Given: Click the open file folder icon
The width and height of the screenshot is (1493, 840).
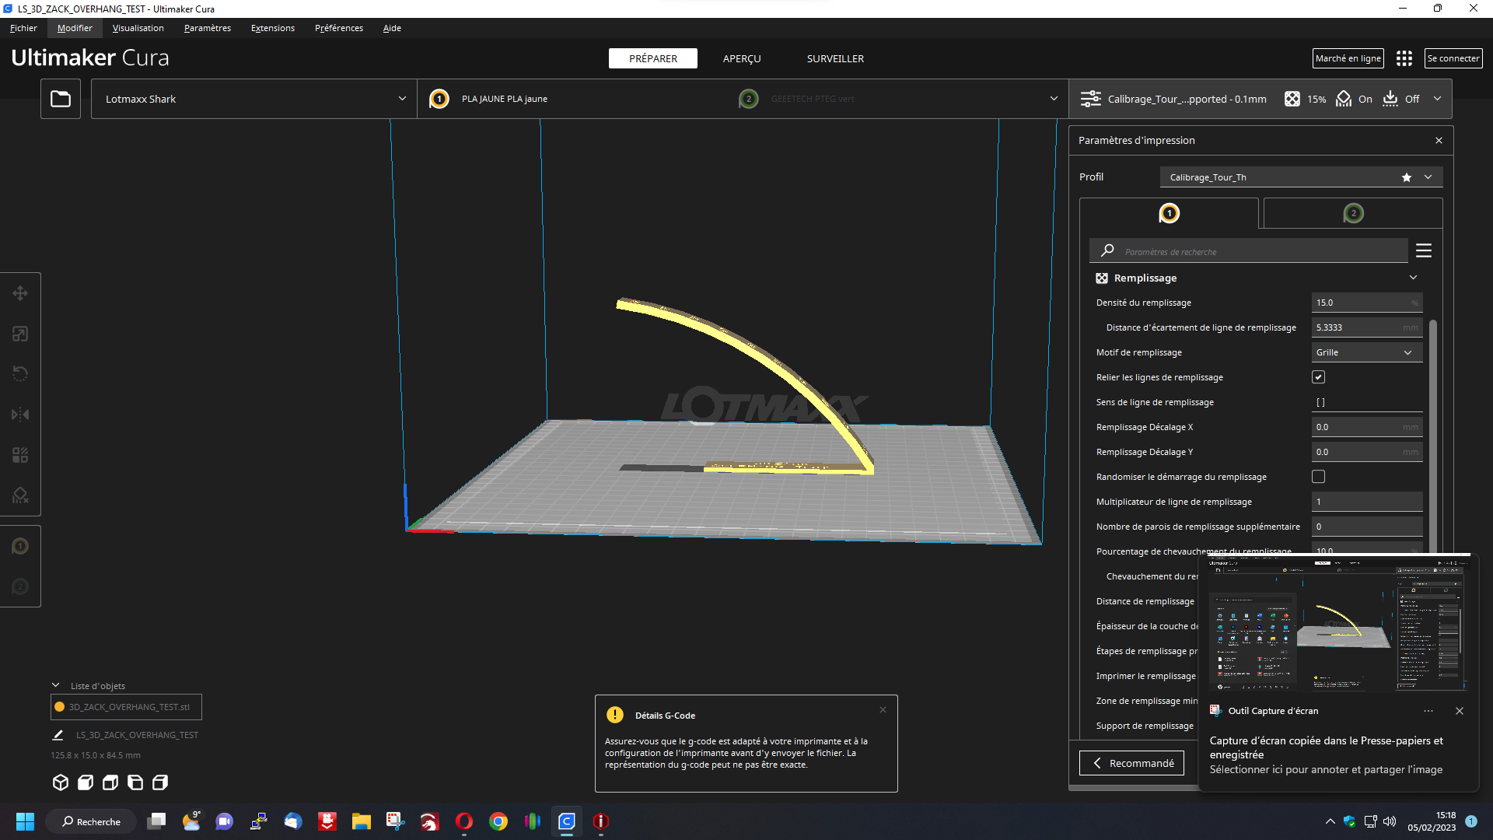Looking at the screenshot, I should pos(61,99).
